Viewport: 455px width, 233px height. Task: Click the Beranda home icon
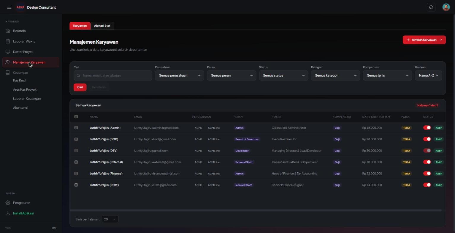pos(8,31)
